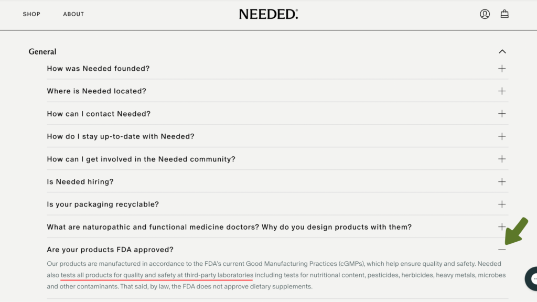The height and width of the screenshot is (302, 537).
Task: Expand 'Needed community' question plus icon
Action: point(502,159)
